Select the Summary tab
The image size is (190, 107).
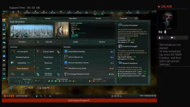[x=23, y=18]
